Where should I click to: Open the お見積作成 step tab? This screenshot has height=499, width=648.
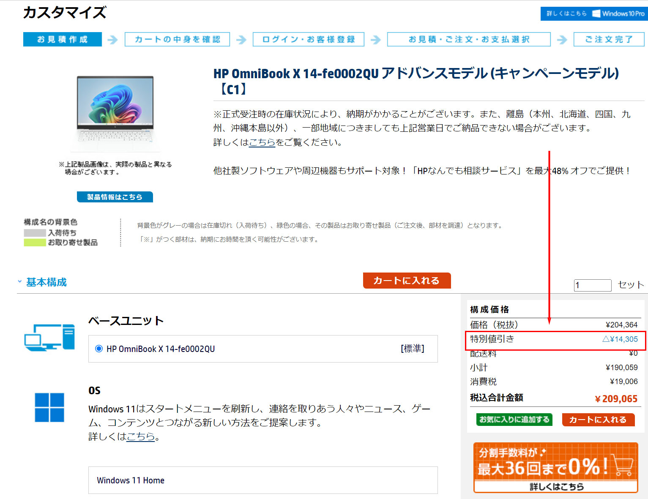pyautogui.click(x=63, y=39)
